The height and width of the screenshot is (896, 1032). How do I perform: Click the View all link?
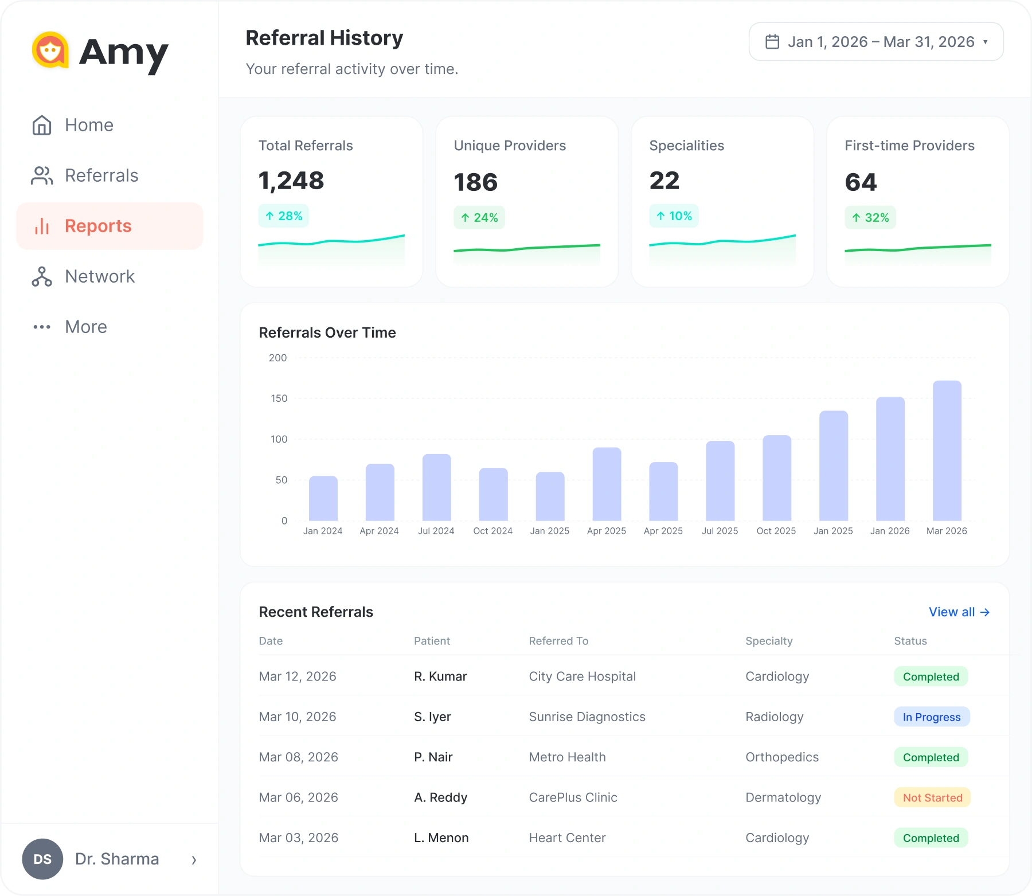(959, 612)
